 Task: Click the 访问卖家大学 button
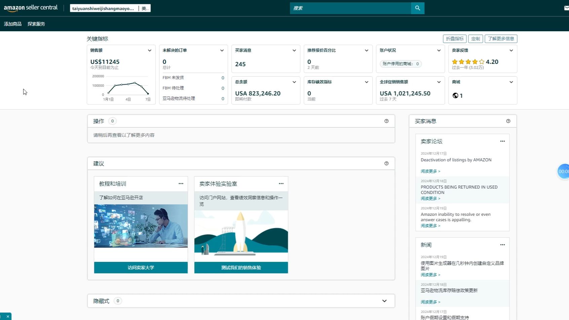coord(141,268)
